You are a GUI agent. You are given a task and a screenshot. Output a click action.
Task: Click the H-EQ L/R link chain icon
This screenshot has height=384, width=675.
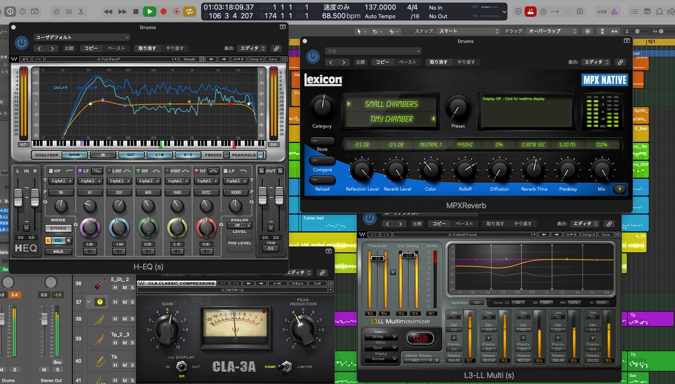(x=58, y=241)
